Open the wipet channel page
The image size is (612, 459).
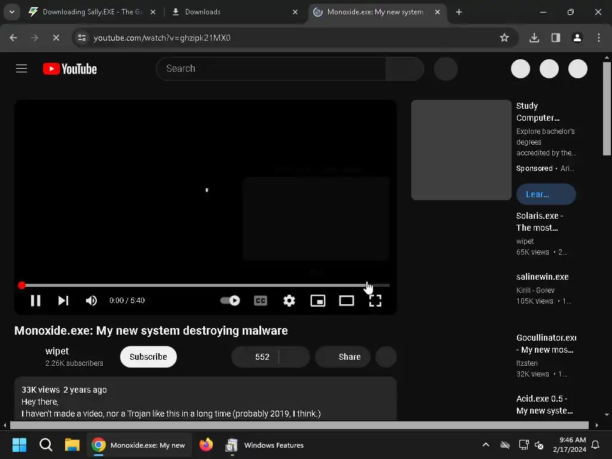click(x=57, y=351)
